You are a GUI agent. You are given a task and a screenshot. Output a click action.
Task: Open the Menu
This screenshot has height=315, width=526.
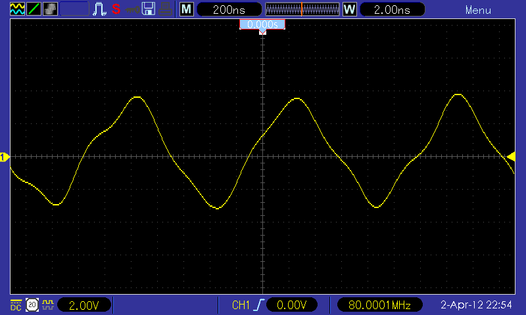coord(478,10)
